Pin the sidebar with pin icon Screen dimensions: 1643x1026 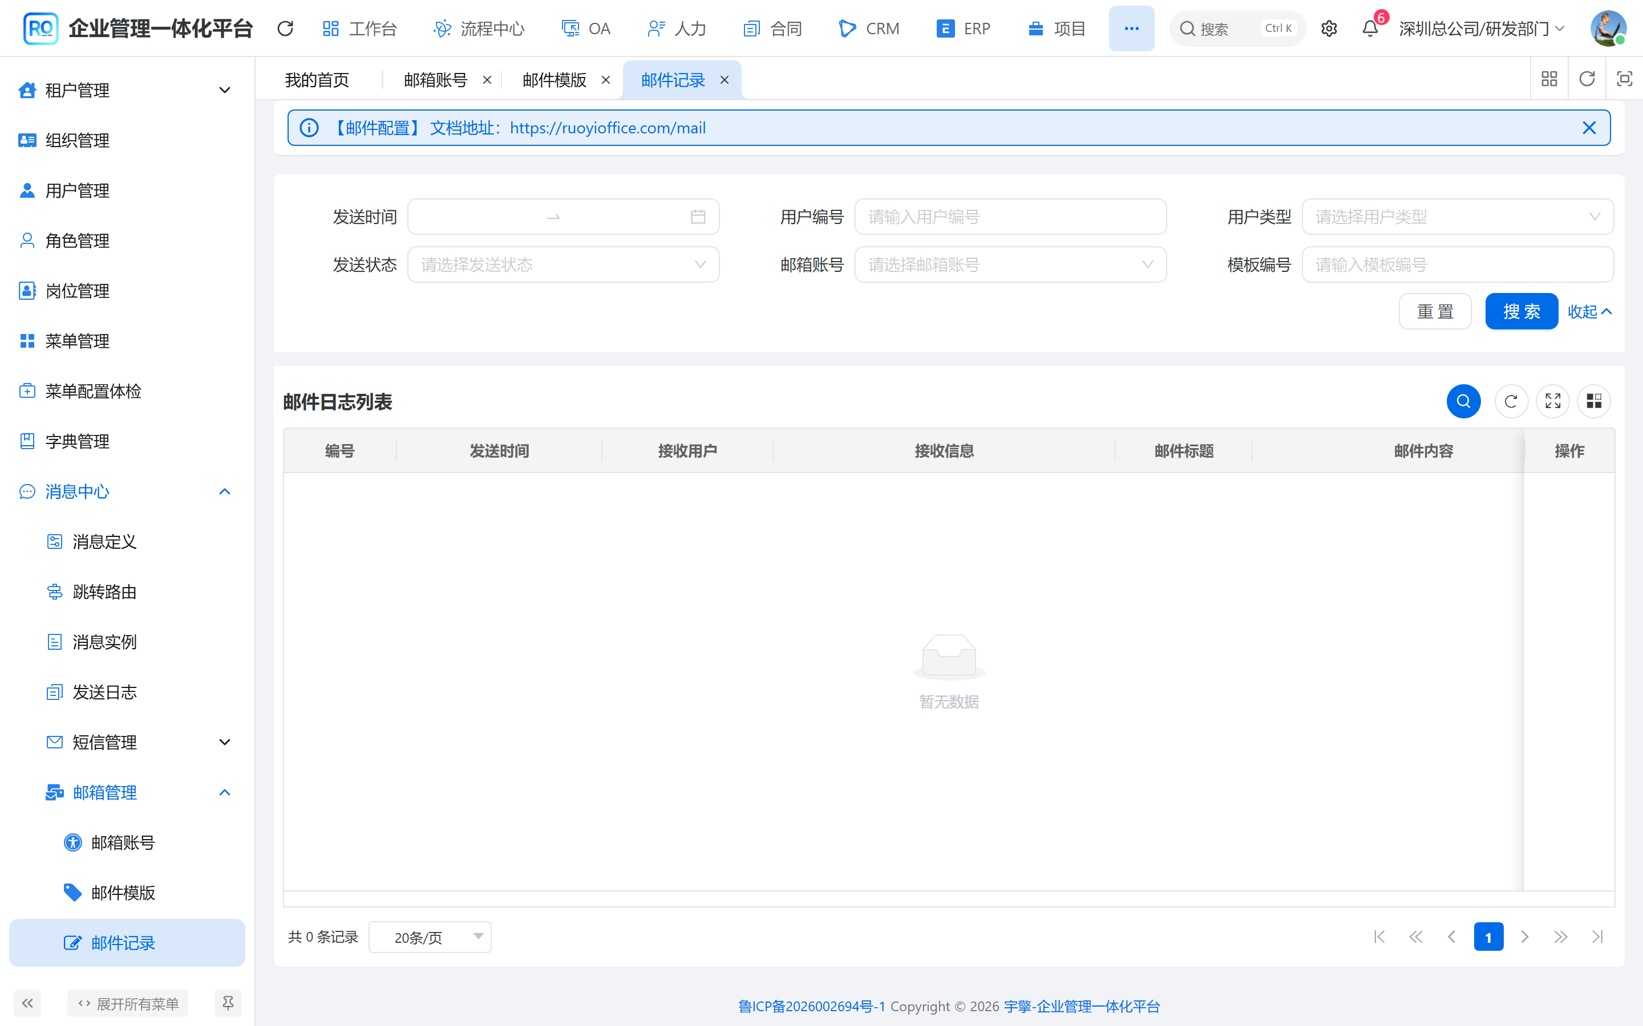(228, 1003)
